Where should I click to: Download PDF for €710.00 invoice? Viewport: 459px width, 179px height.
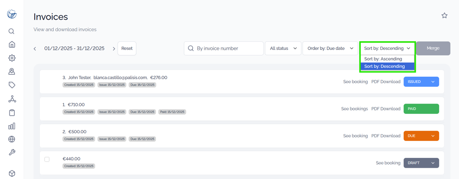(386, 109)
